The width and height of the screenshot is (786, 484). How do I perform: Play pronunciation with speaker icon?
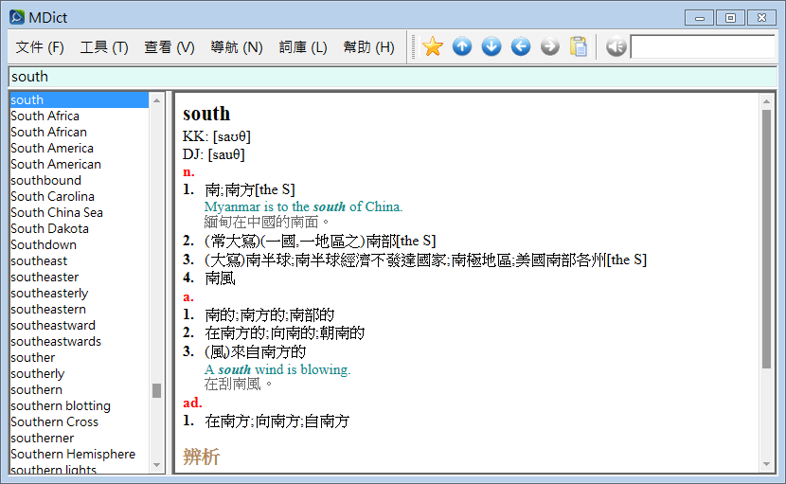616,46
